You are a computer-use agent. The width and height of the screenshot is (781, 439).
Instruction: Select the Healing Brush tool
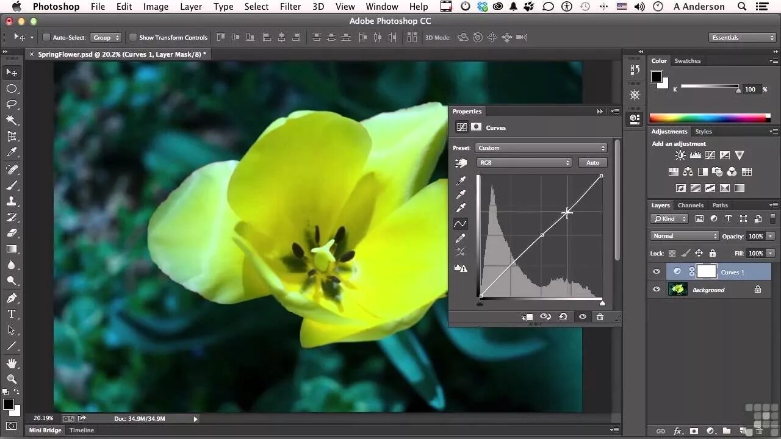[12, 169]
